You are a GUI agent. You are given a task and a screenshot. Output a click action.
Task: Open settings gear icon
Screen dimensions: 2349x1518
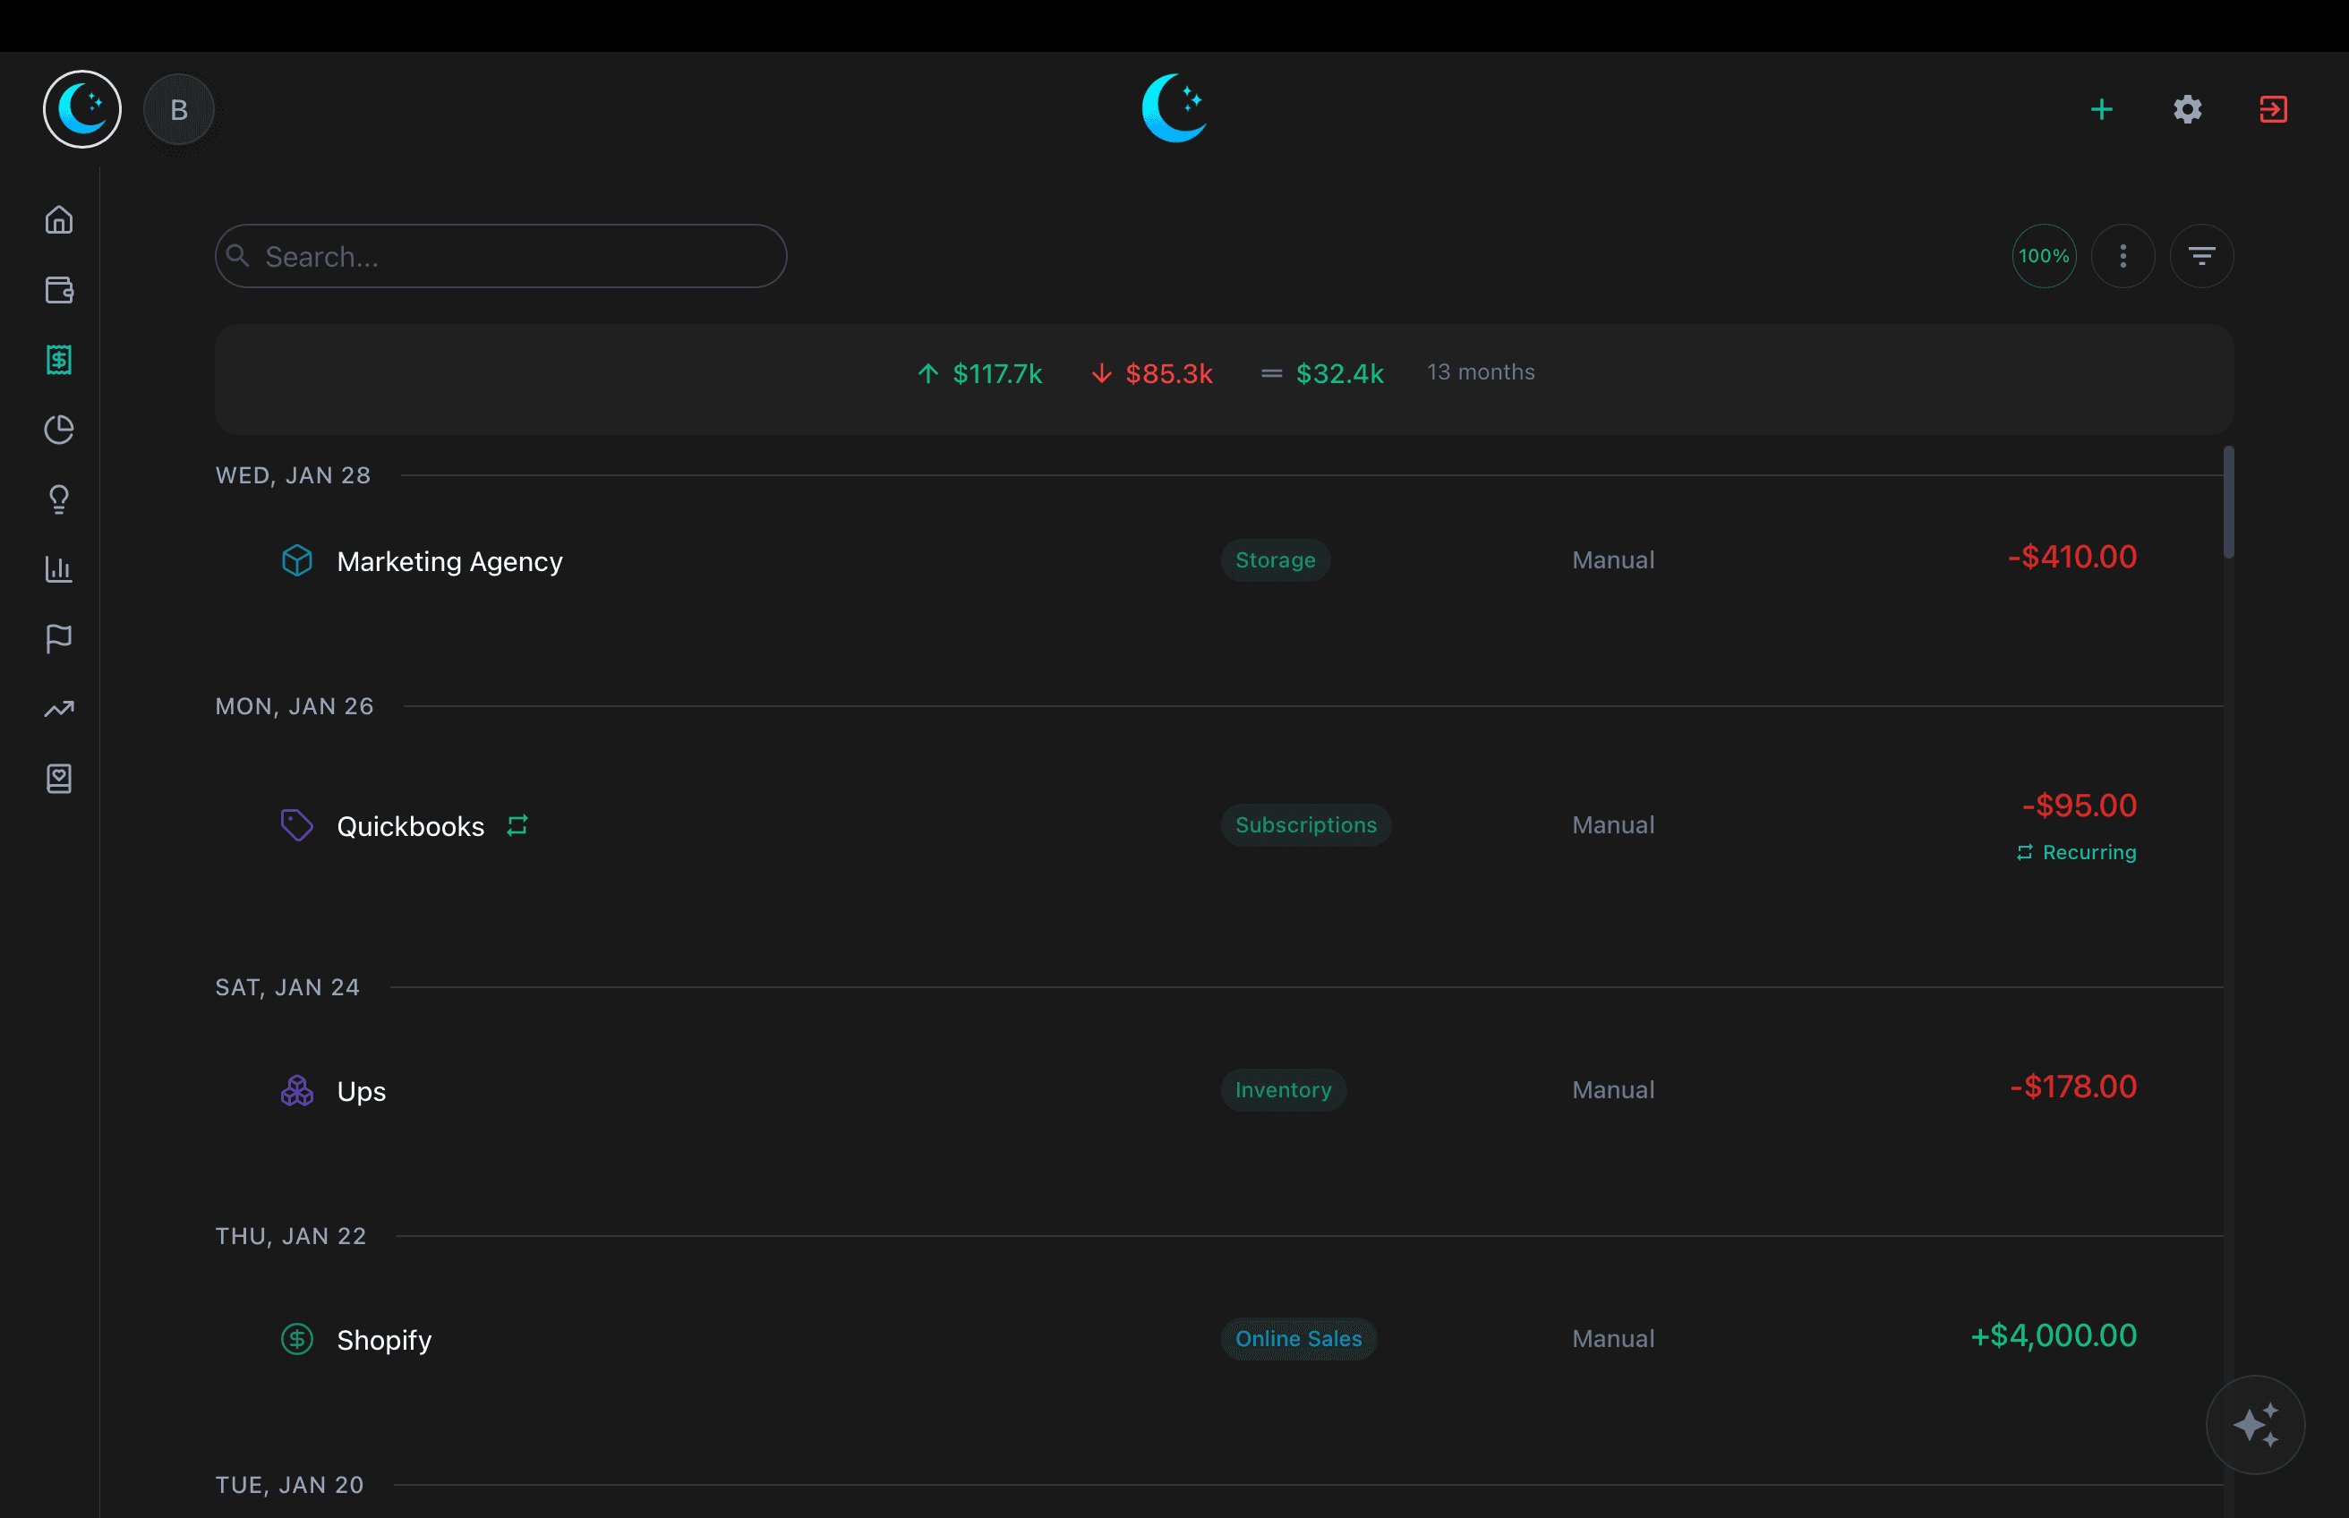pos(2187,109)
